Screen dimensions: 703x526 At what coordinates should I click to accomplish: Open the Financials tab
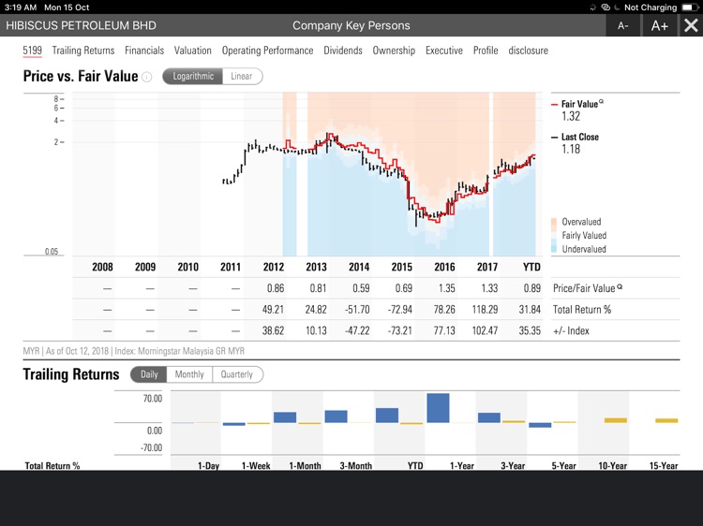pos(144,51)
